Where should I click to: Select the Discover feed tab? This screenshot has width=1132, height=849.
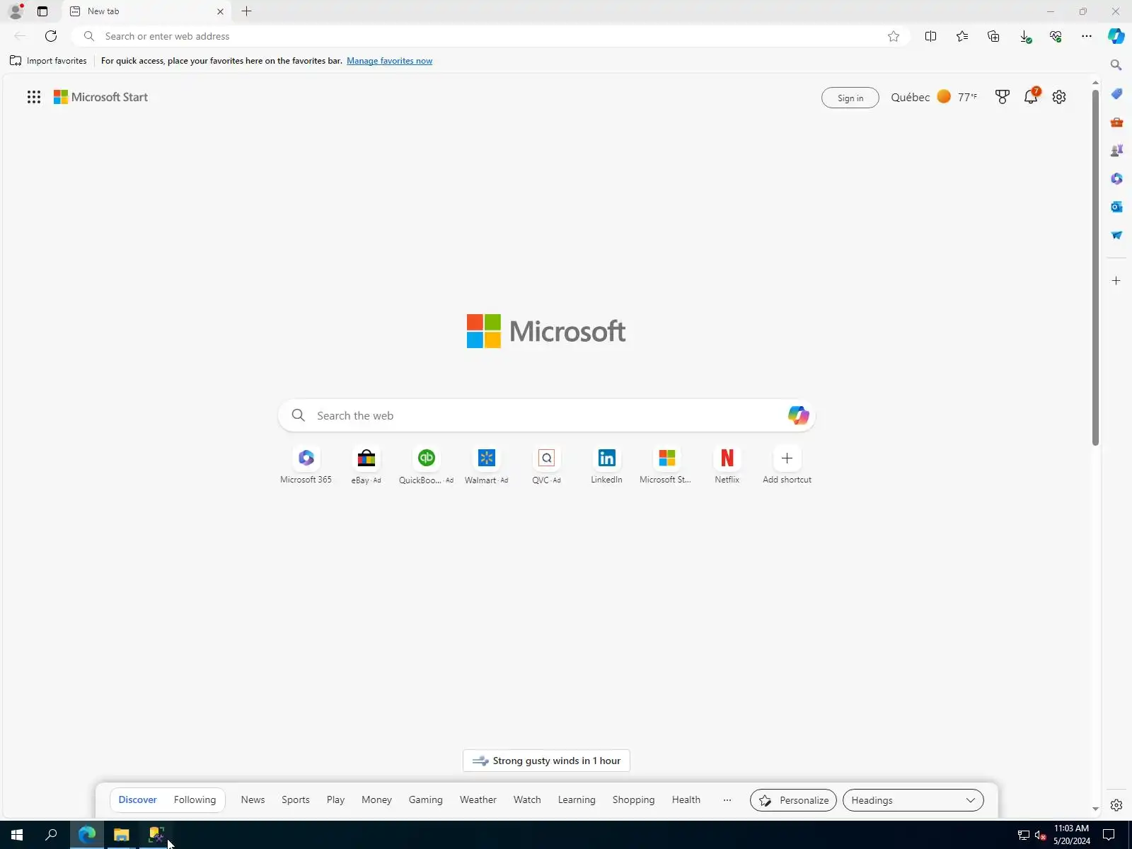point(137,800)
